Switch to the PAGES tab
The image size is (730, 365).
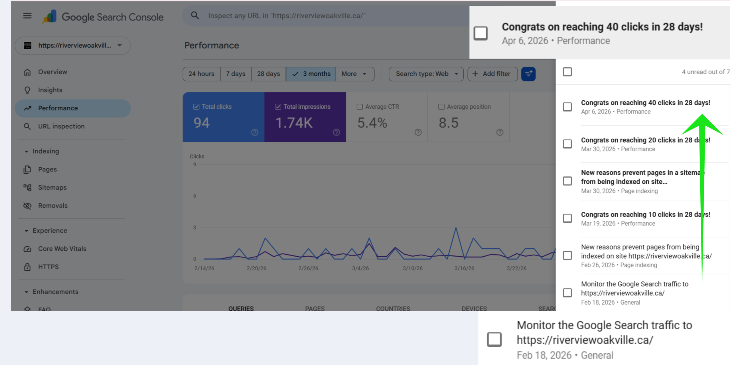(315, 308)
